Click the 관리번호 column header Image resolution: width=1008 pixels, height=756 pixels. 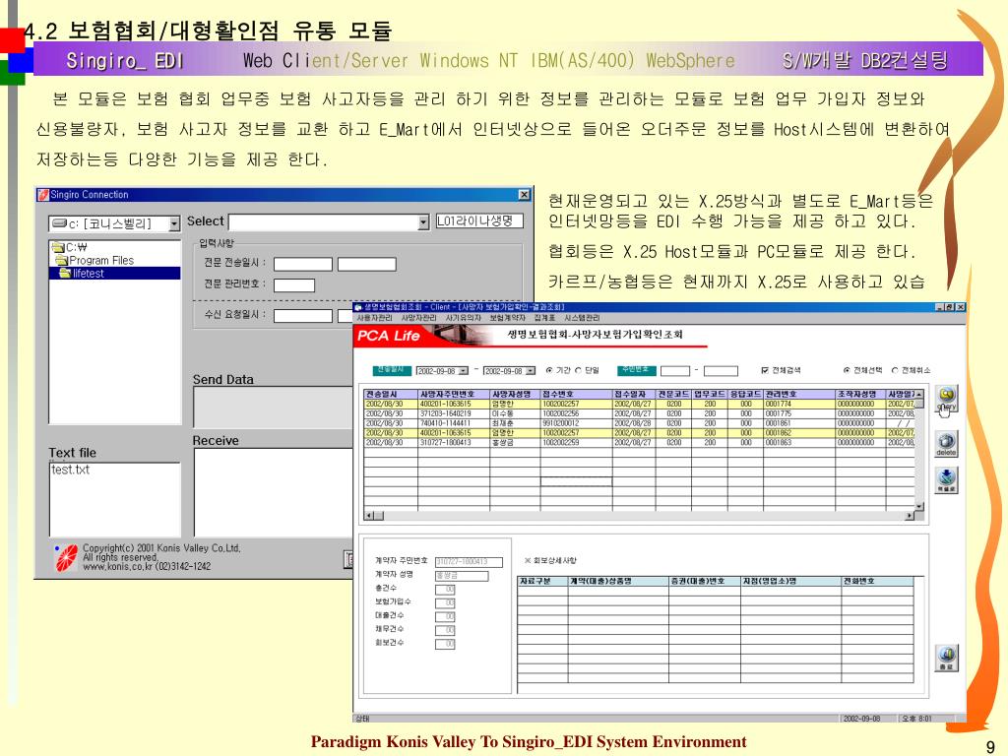[x=799, y=394]
